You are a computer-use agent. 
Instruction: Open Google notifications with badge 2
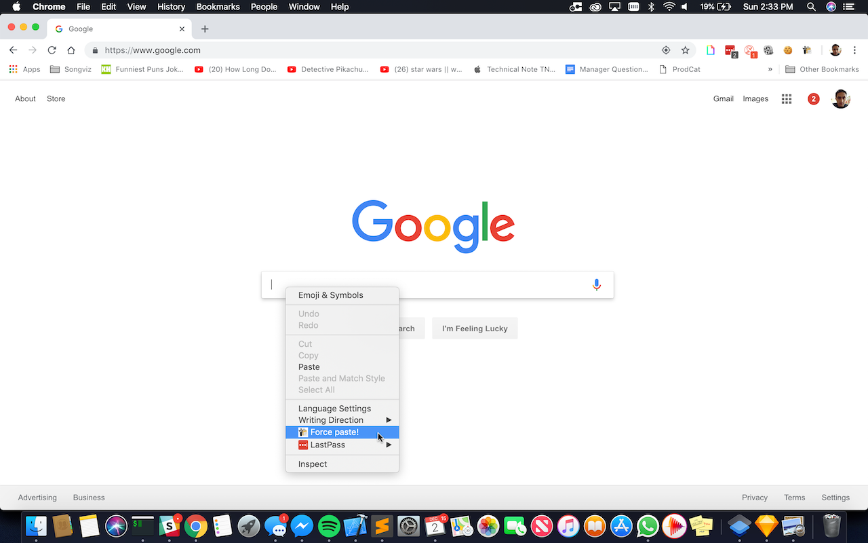click(x=814, y=99)
